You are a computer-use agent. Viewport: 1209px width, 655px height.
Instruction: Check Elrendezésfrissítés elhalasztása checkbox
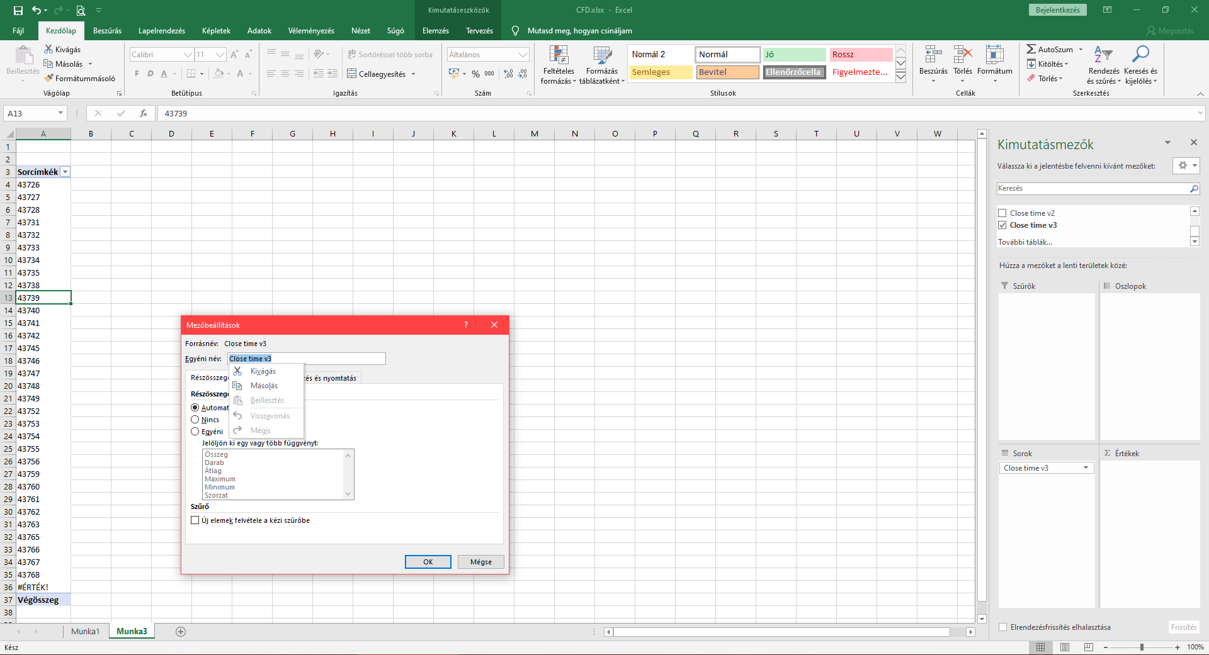coord(1003,627)
